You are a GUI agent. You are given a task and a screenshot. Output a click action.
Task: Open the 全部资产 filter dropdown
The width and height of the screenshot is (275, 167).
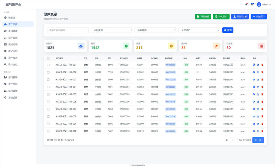pyautogui.click(x=199, y=30)
